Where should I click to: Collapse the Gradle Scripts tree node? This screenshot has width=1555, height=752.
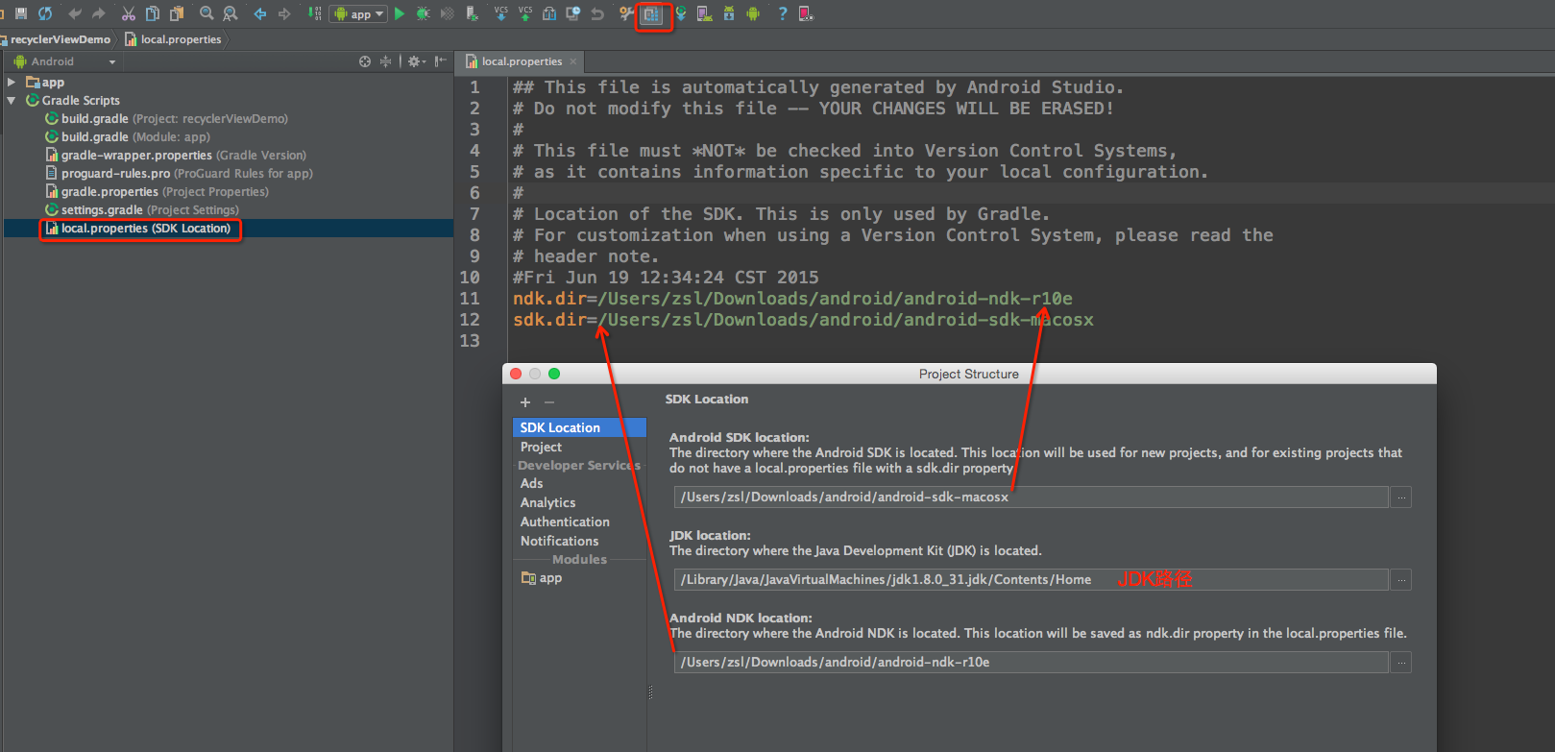click(12, 100)
